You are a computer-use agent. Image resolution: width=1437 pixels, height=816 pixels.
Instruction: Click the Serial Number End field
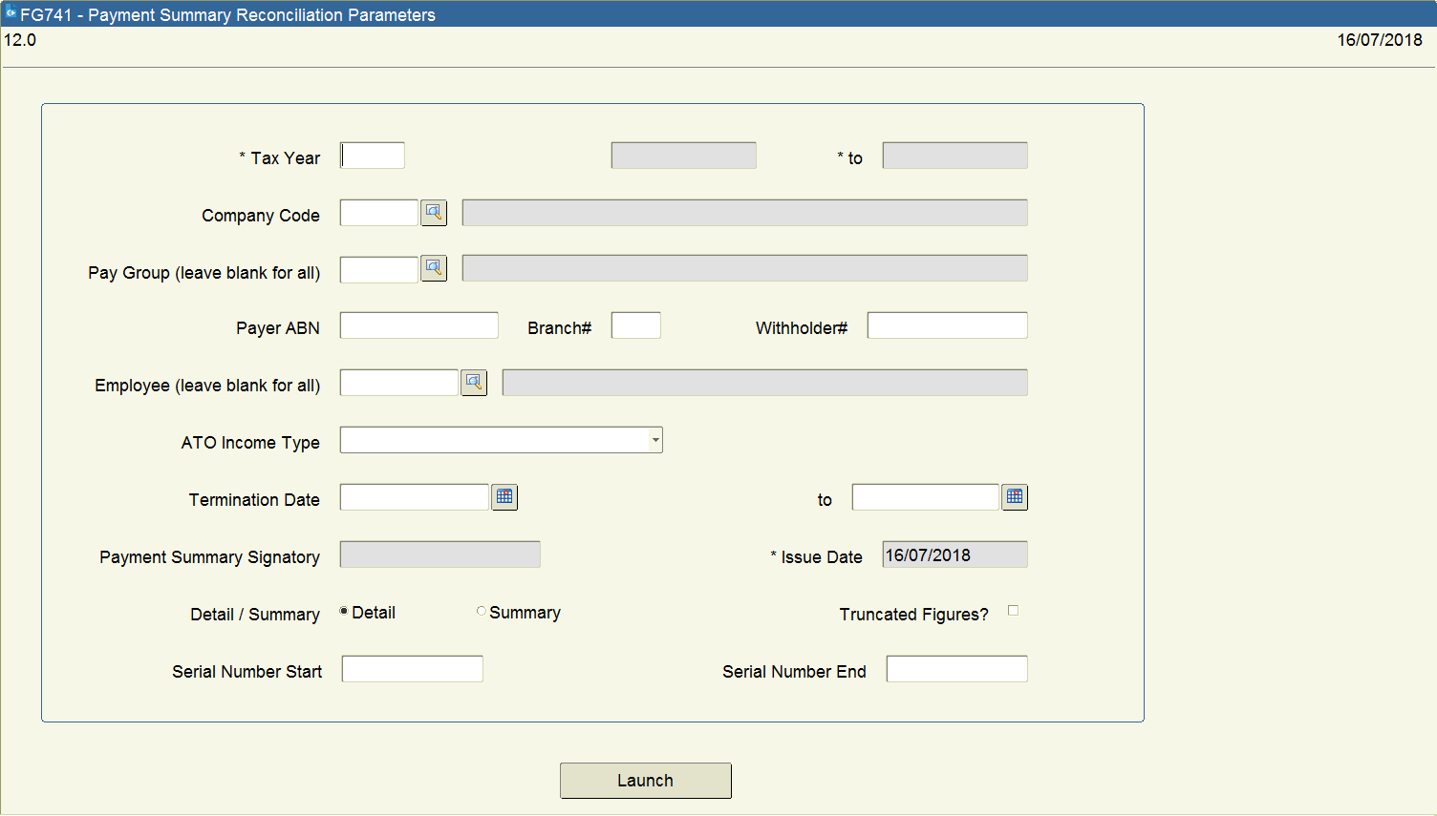pos(956,668)
